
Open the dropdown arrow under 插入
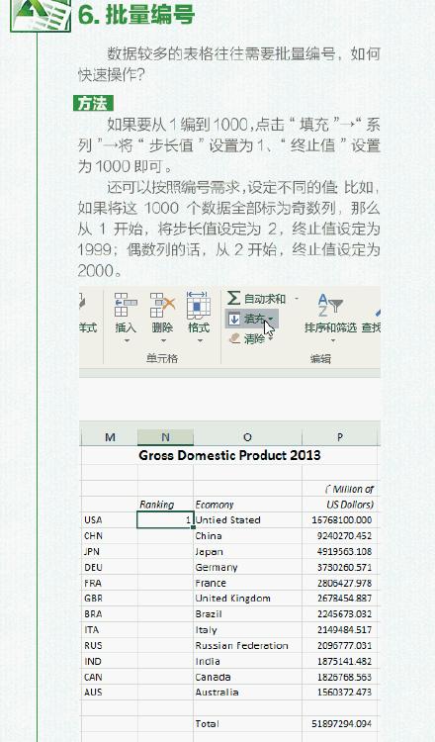tap(126, 340)
